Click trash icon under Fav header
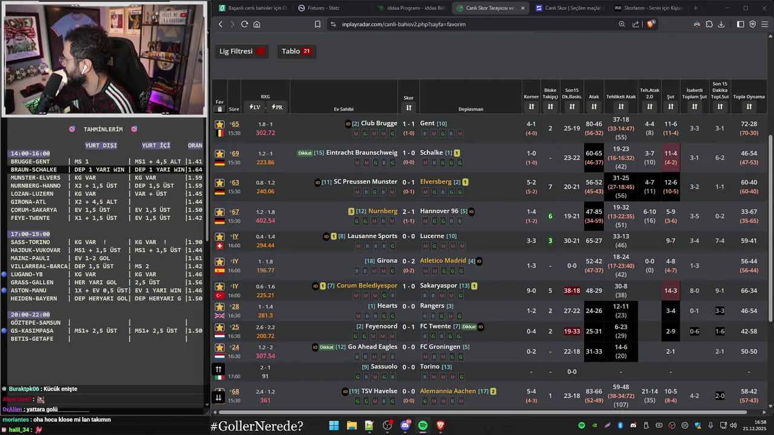Screen dimensions: 774x435 point(220,109)
